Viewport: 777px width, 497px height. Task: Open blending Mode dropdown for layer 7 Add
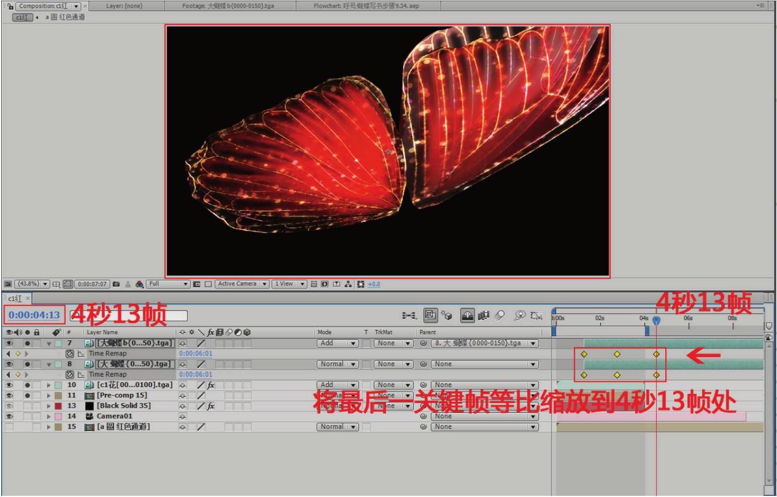pos(338,343)
